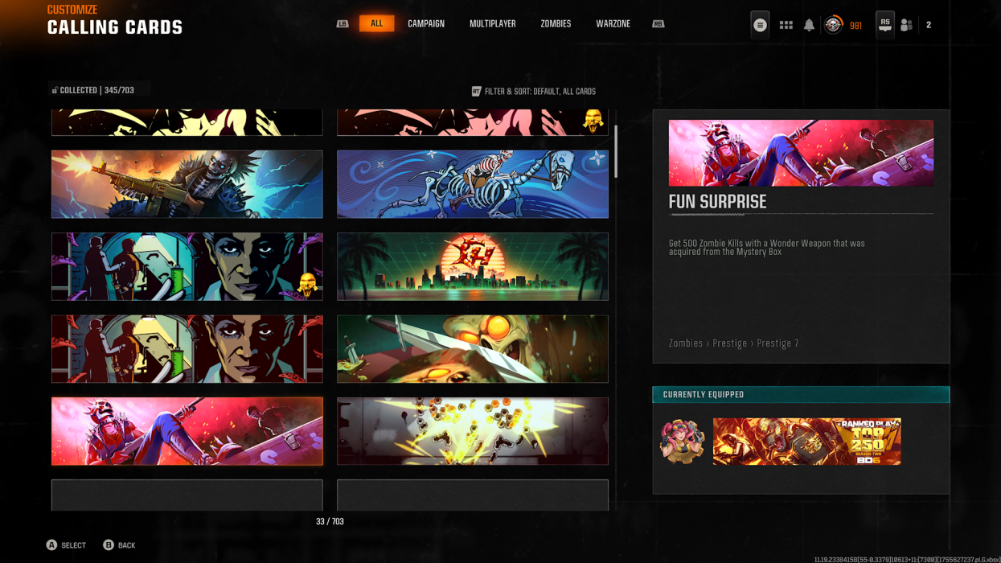Click the B button icon beside Back
Screen dimensions: 1001x563
point(109,545)
